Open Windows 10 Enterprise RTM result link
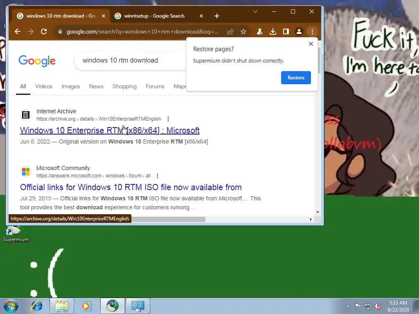 pyautogui.click(x=110, y=130)
